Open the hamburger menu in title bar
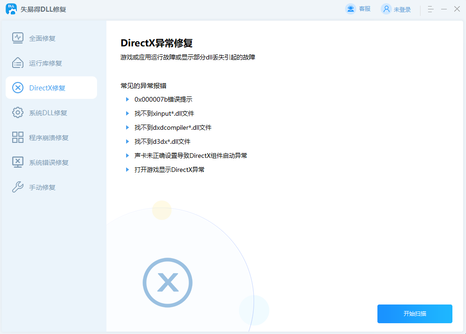The height and width of the screenshot is (334, 466). (430, 9)
